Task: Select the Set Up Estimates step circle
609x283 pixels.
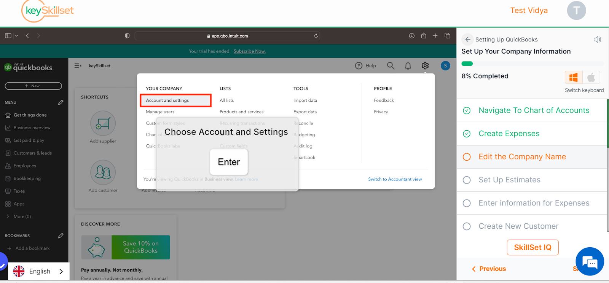Action: tap(467, 180)
